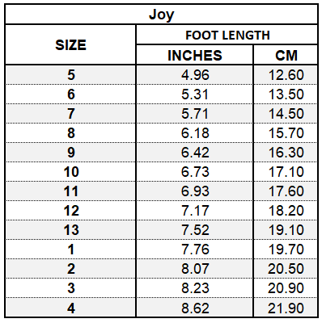Select the size 3 cell
Screen dimensions: 322x323
click(70, 288)
